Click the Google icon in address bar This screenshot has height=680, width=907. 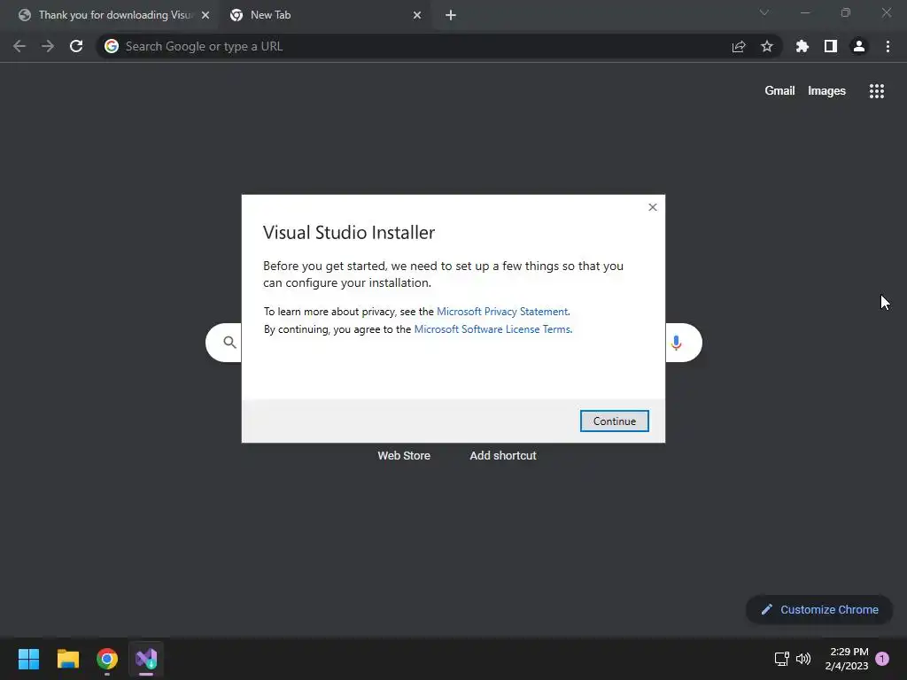click(x=112, y=46)
